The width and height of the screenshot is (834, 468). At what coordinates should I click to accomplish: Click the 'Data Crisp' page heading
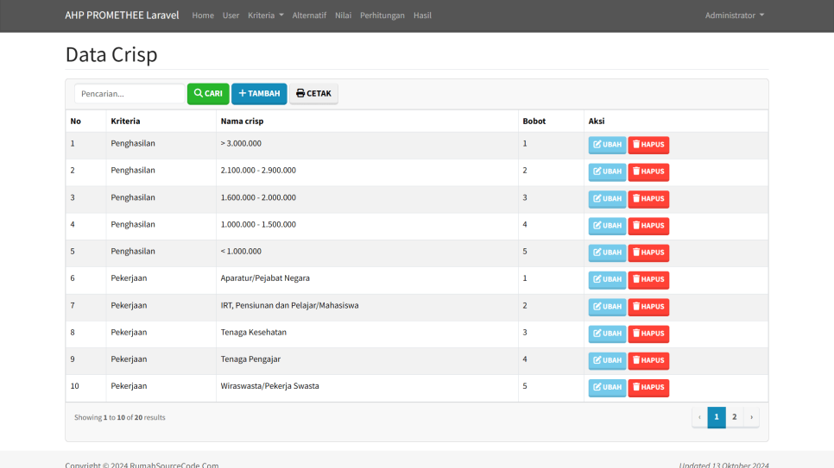point(111,54)
